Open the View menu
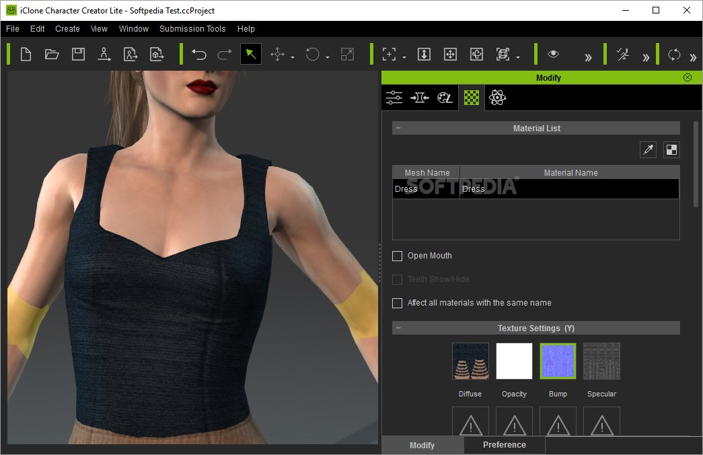 [x=99, y=29]
